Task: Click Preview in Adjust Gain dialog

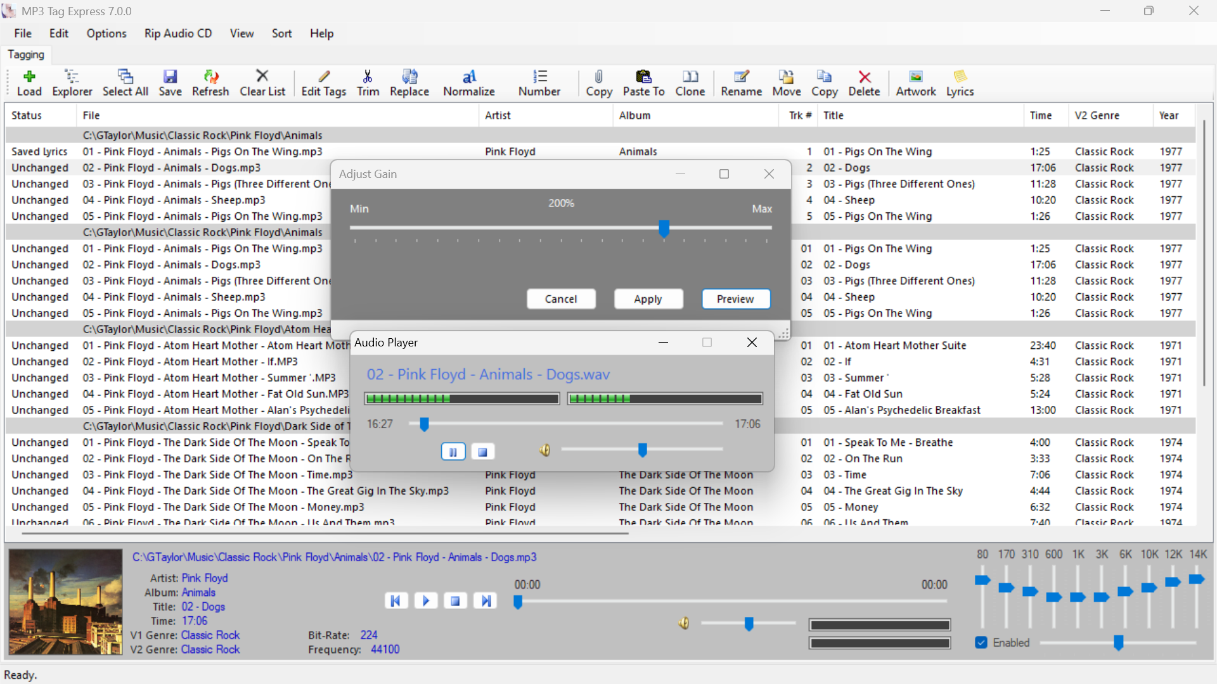Action: (735, 299)
